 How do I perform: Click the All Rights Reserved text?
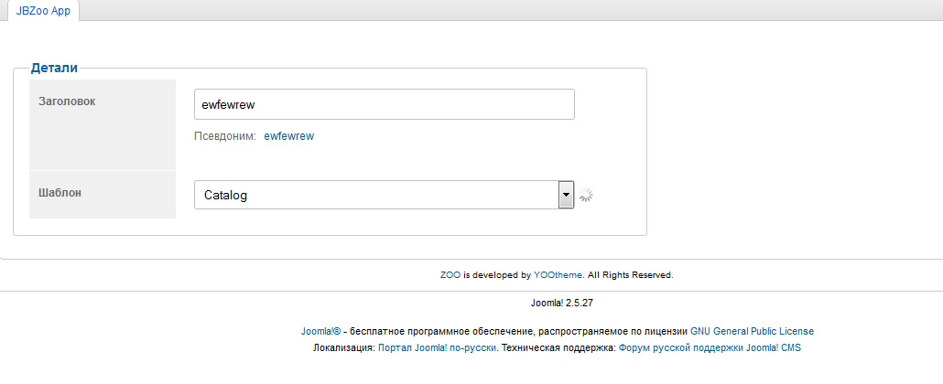[630, 274]
